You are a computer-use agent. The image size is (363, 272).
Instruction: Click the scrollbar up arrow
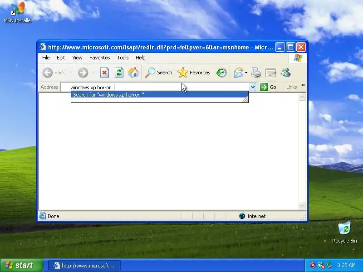pos(302,97)
